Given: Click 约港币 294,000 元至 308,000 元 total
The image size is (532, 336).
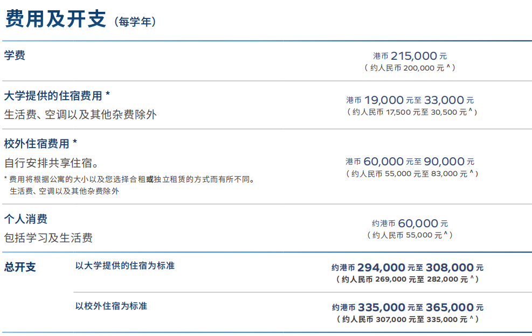Looking at the screenshot, I should [407, 268].
